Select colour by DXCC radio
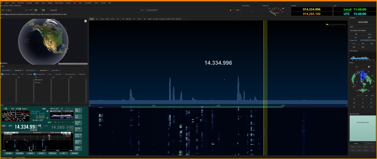 pyautogui.click(x=47, y=74)
